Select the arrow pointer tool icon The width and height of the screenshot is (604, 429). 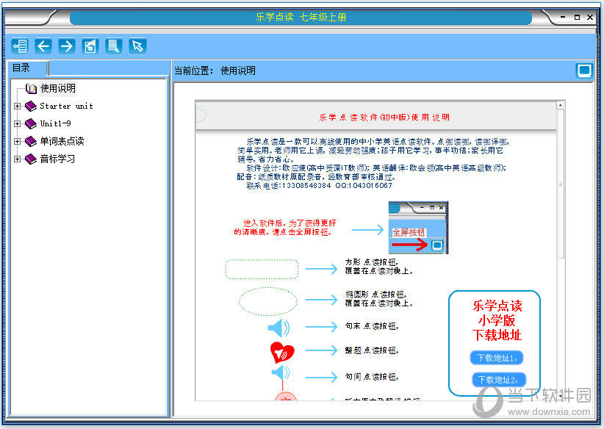click(137, 46)
